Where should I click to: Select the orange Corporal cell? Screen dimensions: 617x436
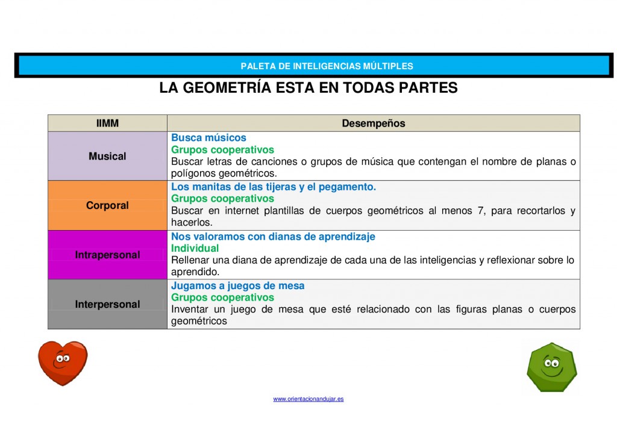pyautogui.click(x=107, y=205)
